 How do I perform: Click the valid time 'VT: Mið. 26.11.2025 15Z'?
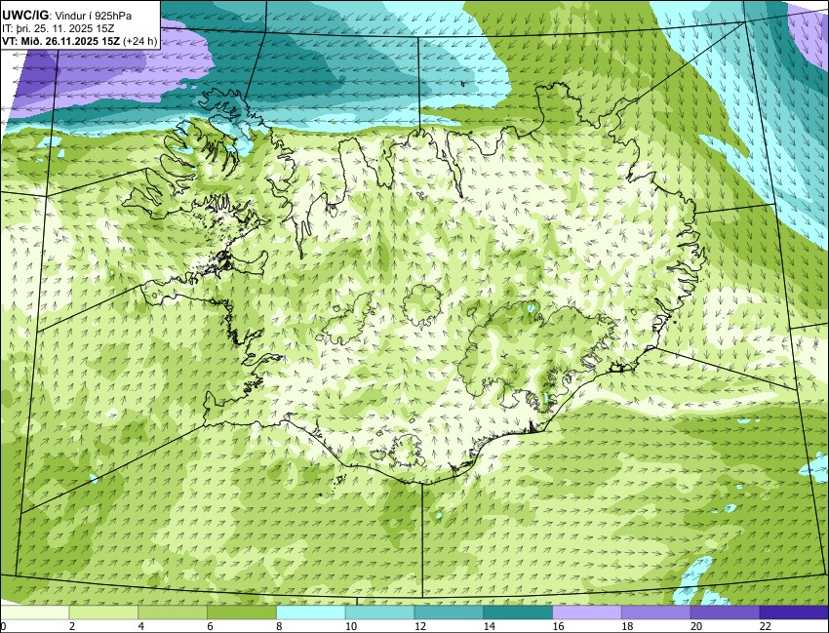60,42
